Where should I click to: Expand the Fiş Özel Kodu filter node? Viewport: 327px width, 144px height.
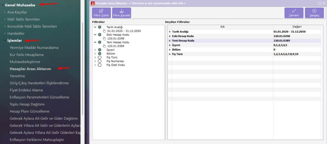(x=95, y=65)
